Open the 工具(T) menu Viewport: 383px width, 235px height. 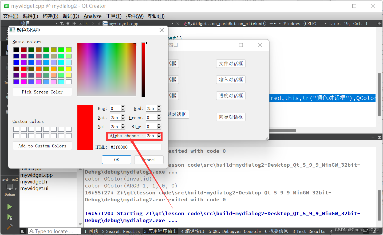(x=113, y=16)
